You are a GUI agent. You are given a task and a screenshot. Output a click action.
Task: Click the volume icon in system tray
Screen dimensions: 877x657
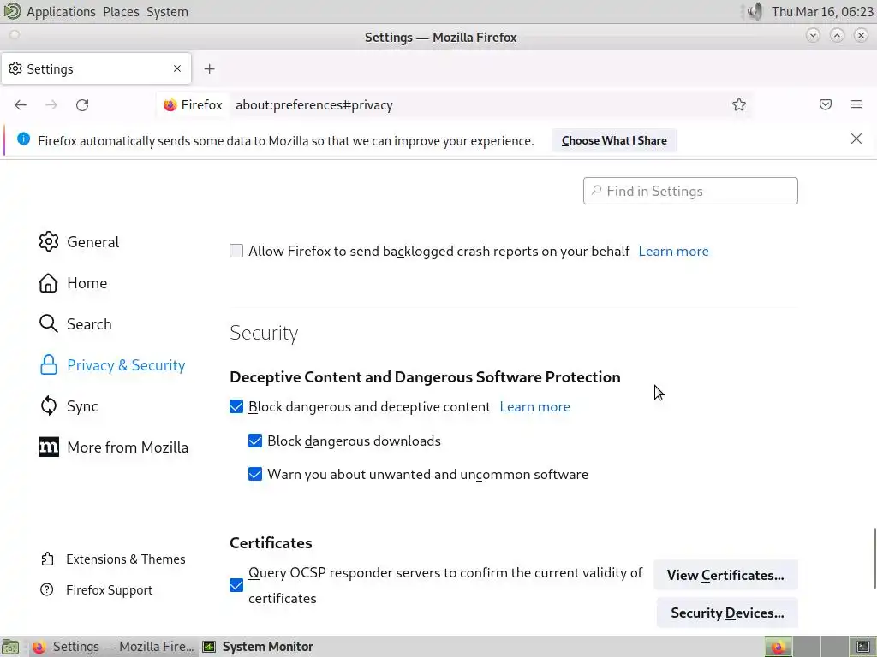pos(754,12)
